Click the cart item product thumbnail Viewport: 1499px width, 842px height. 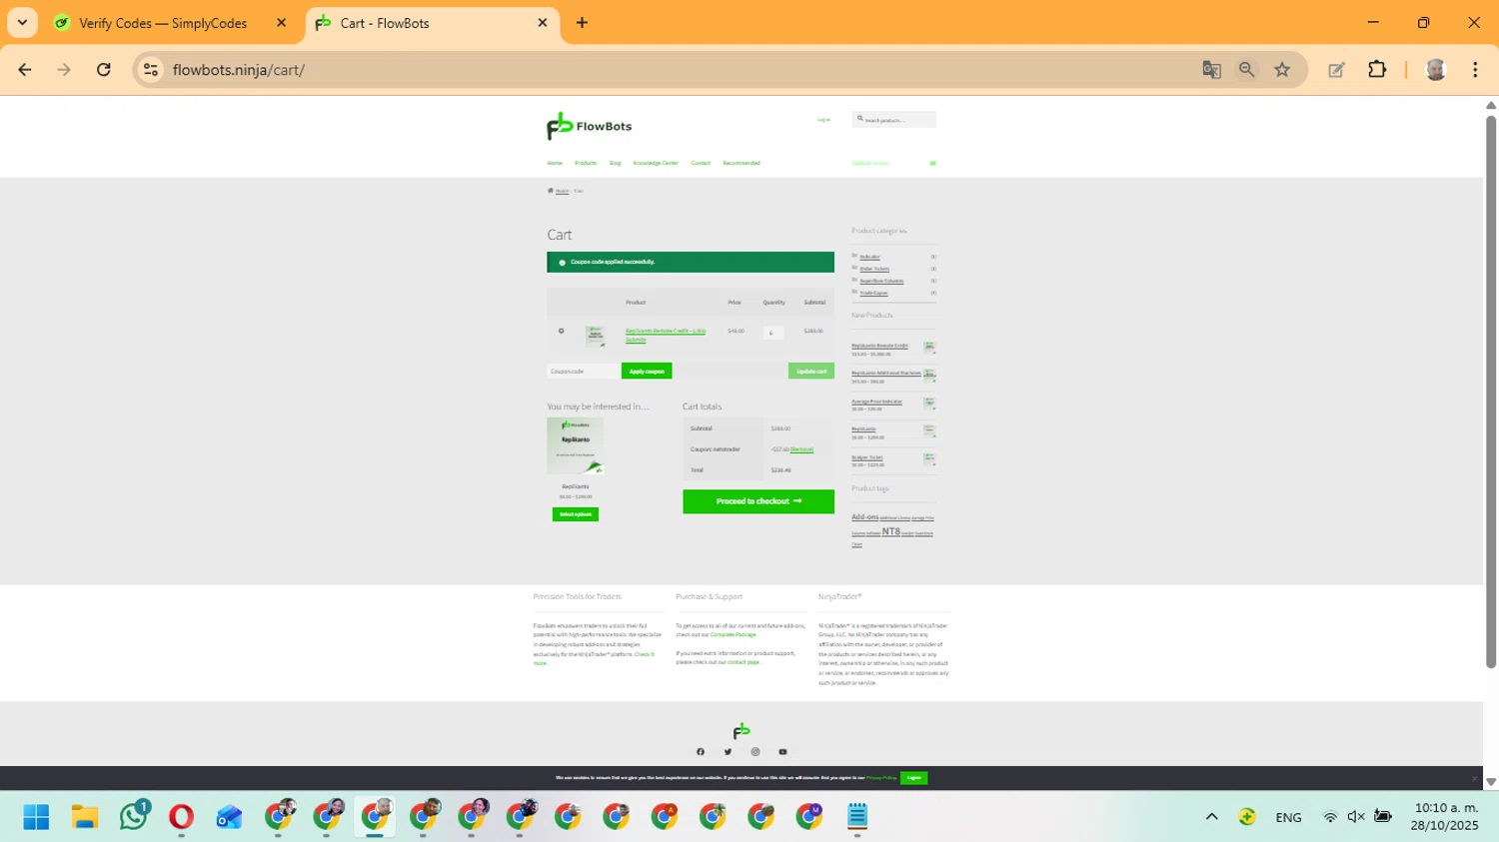click(x=596, y=336)
